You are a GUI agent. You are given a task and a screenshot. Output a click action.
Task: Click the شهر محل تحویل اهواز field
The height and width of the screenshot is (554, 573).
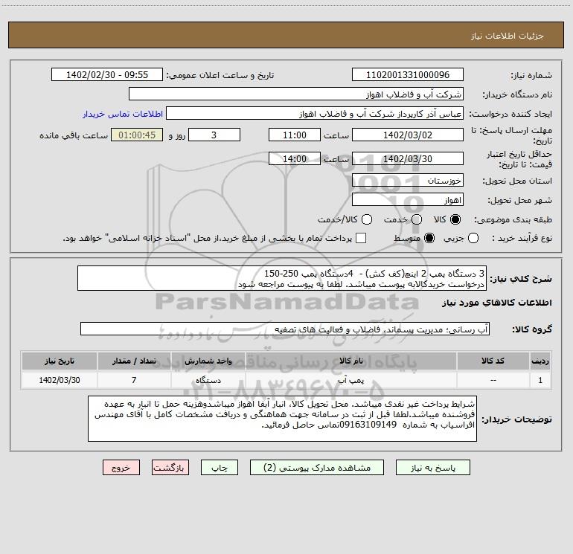(408, 200)
